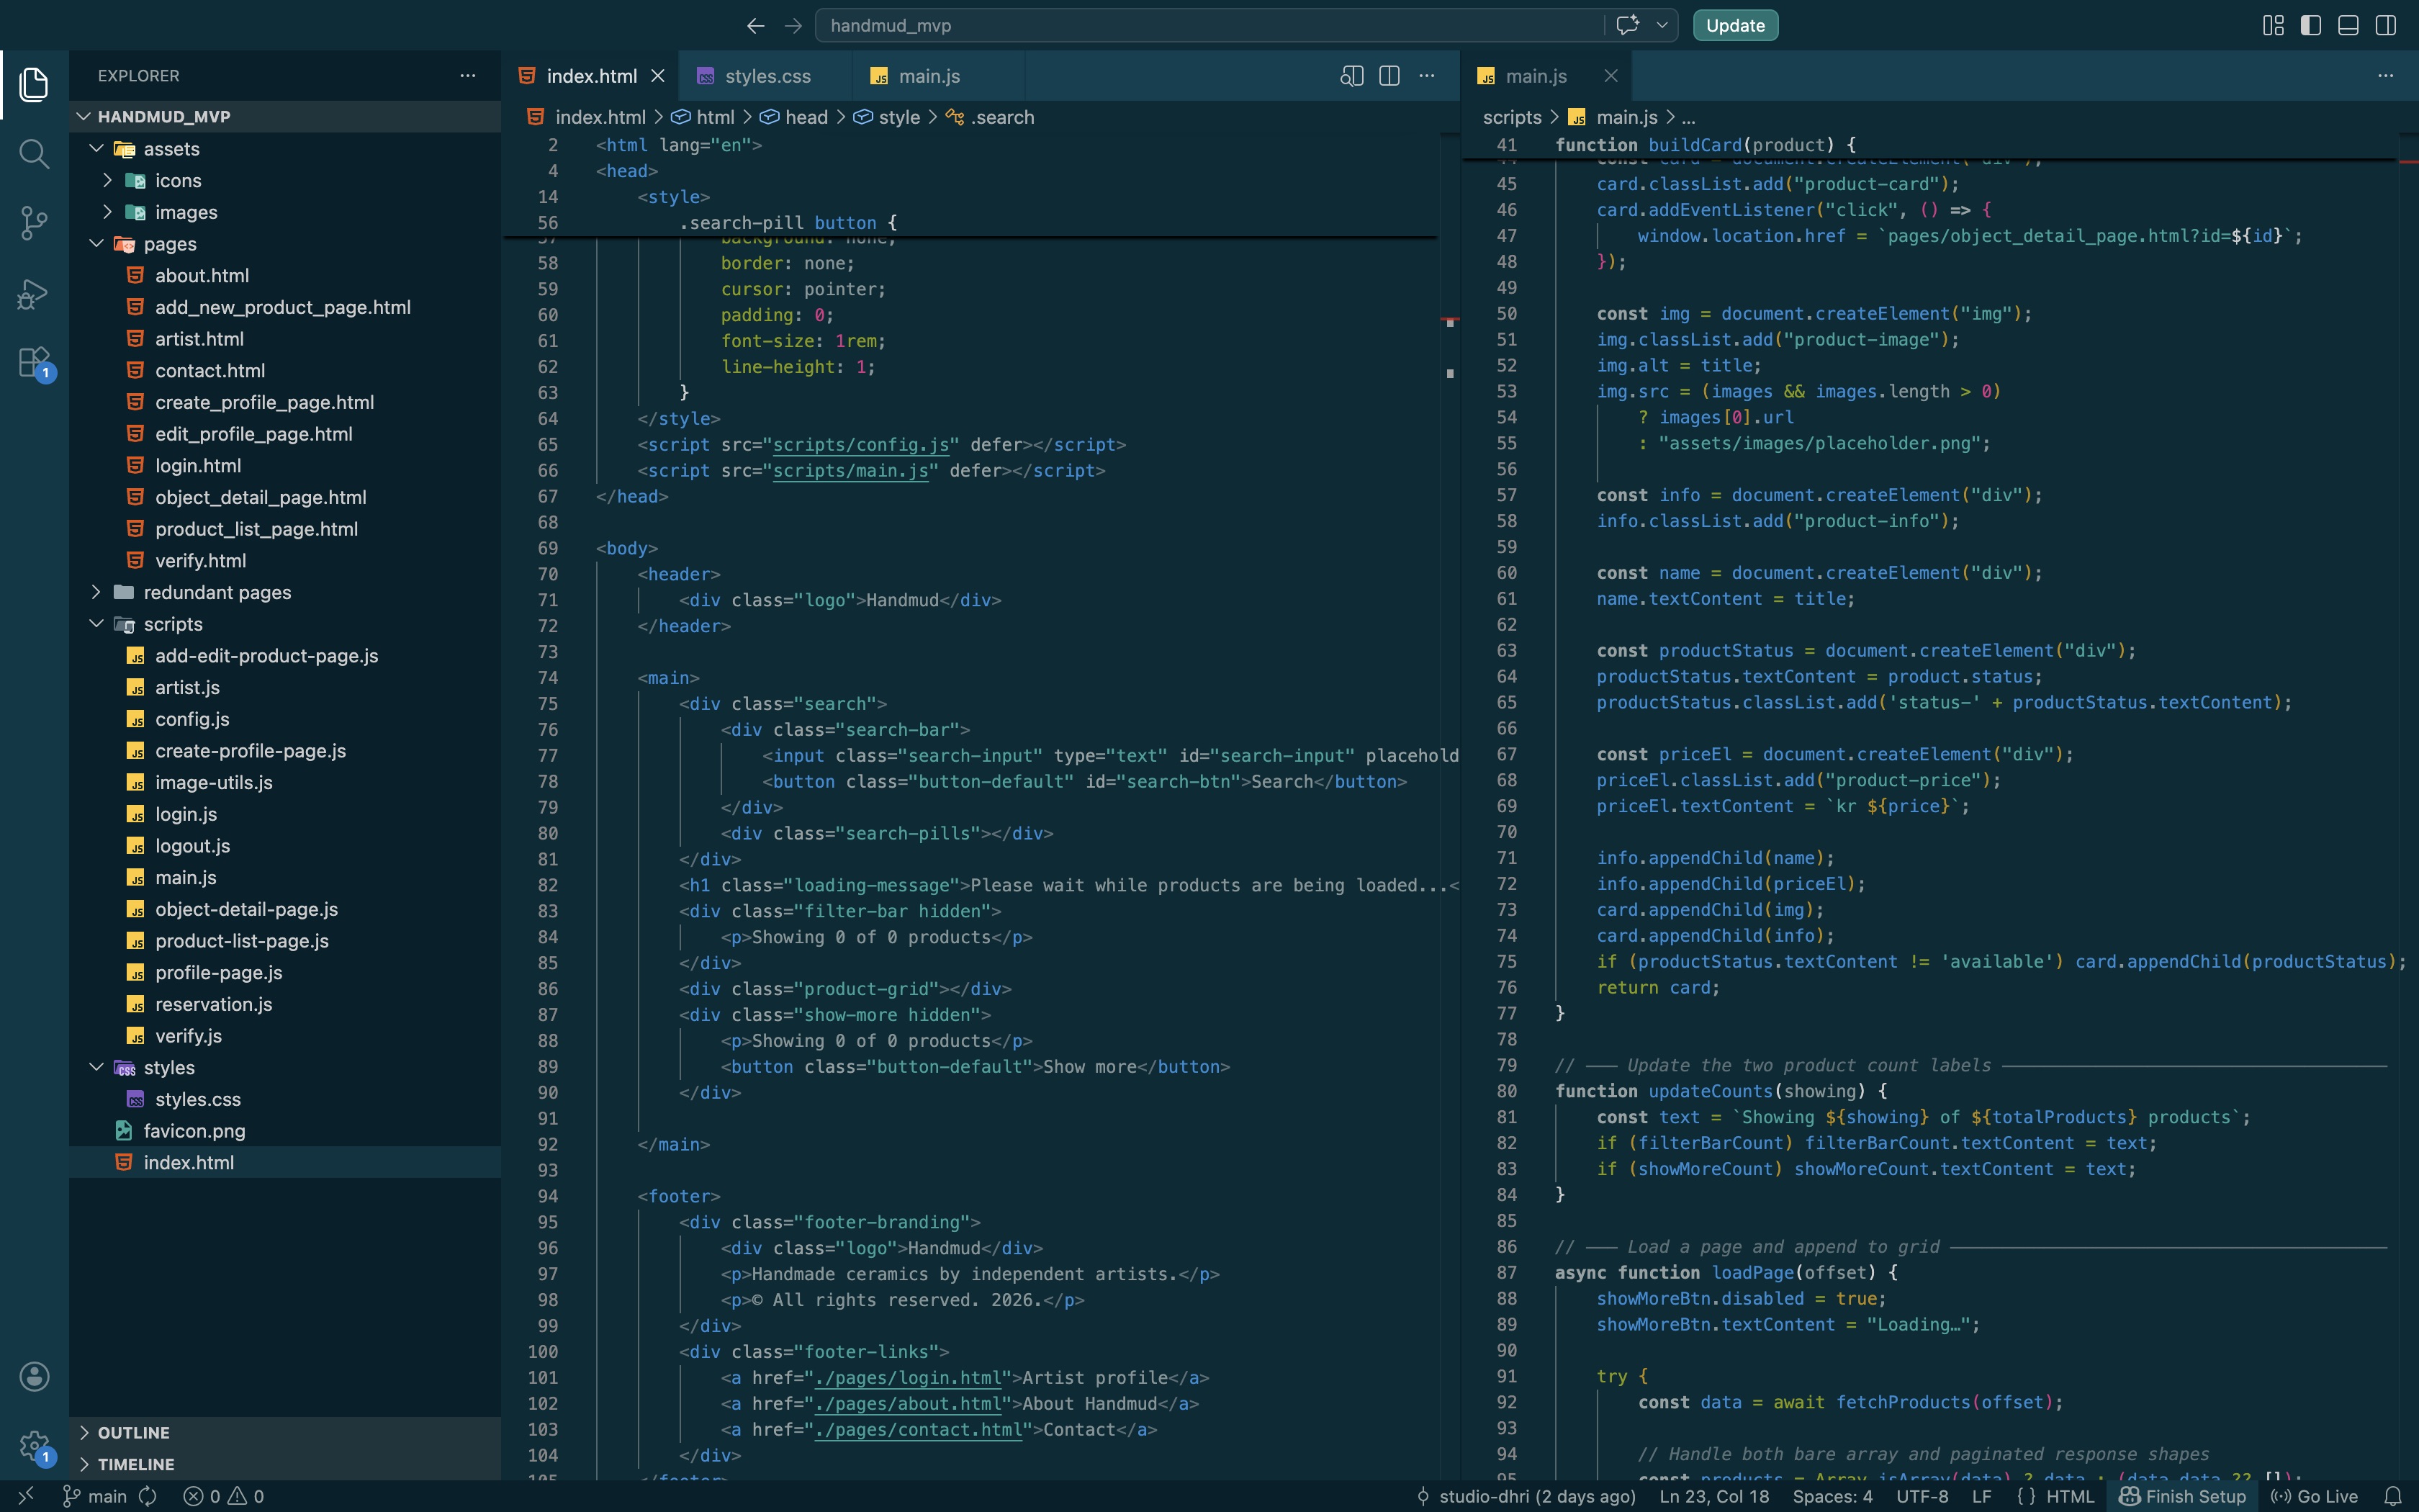Expand the icons folder
Viewport: 2419px width, 1512px height.
tap(107, 180)
